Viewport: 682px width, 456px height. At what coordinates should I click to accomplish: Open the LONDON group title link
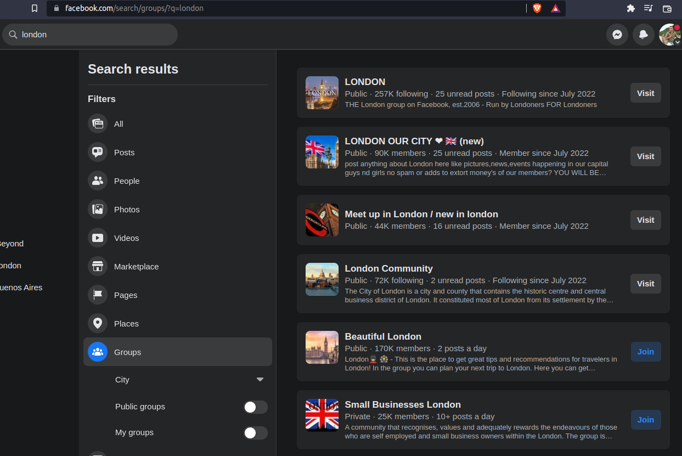coord(365,82)
